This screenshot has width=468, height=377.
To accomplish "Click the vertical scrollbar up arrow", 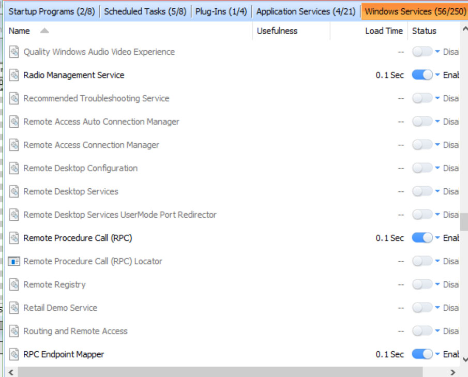I will pyautogui.click(x=465, y=29).
